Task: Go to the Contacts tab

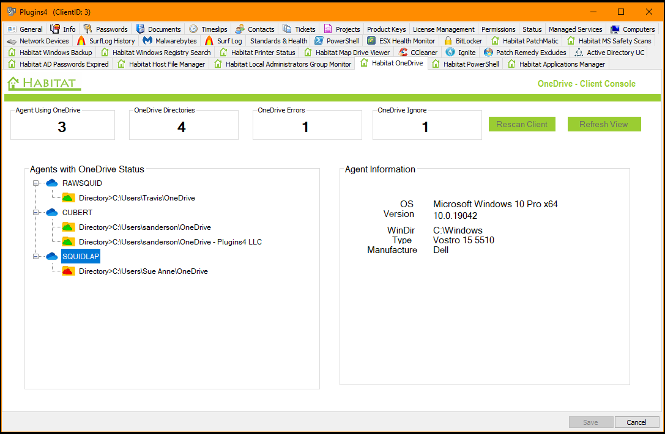Action: (255, 29)
